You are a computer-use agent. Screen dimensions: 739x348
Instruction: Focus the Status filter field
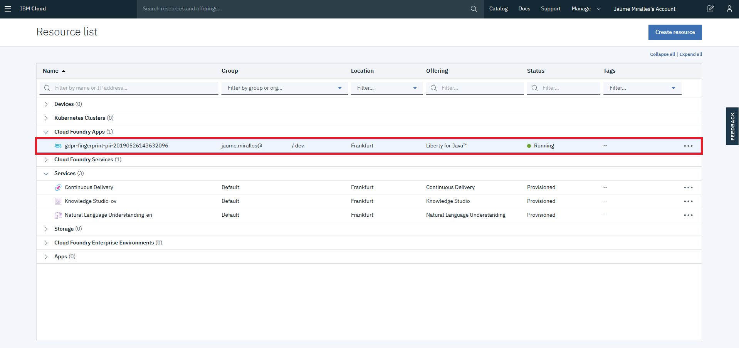(564, 88)
